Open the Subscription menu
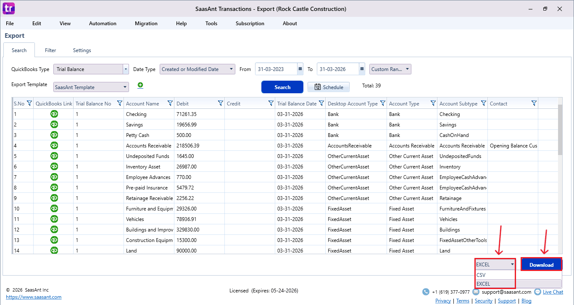Viewport: 574px width, 305px height. point(250,24)
